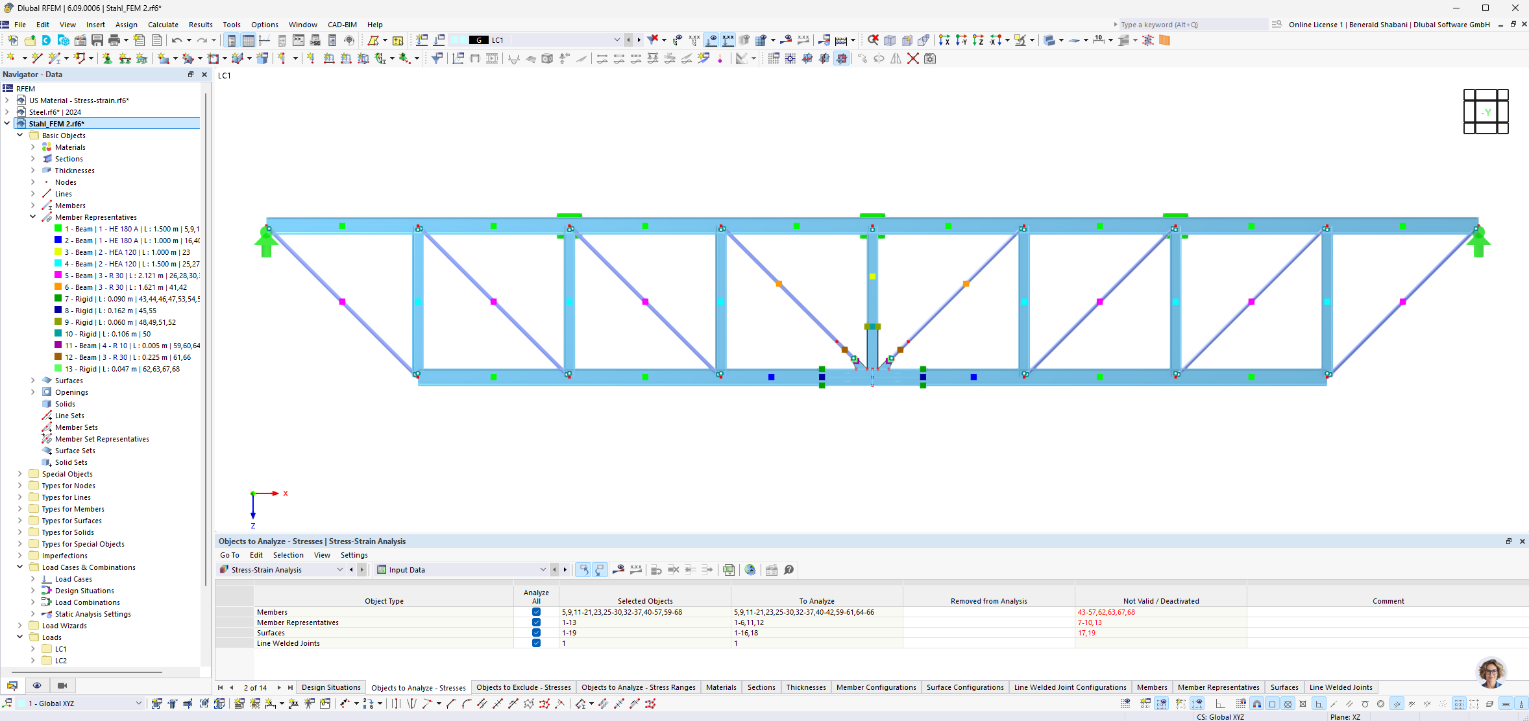Click the Print icon in toolbar
Screen dimensions: 1529x721
114,40
